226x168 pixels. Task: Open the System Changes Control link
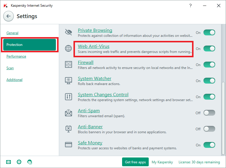click(x=103, y=95)
